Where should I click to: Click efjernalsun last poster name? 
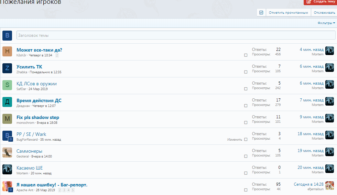coord(316,189)
